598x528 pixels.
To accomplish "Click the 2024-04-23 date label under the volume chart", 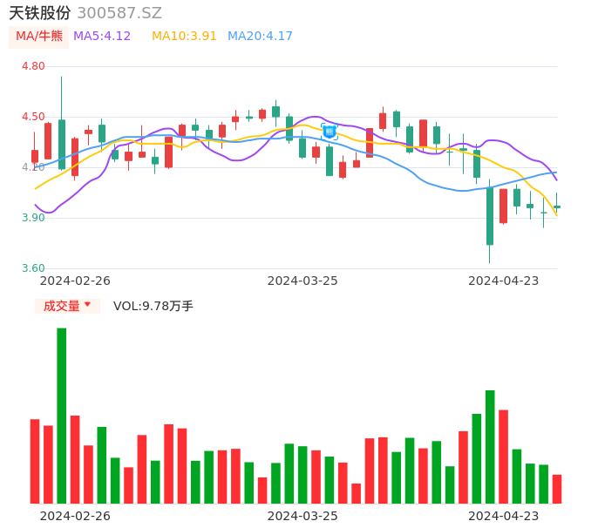I will pos(504,516).
